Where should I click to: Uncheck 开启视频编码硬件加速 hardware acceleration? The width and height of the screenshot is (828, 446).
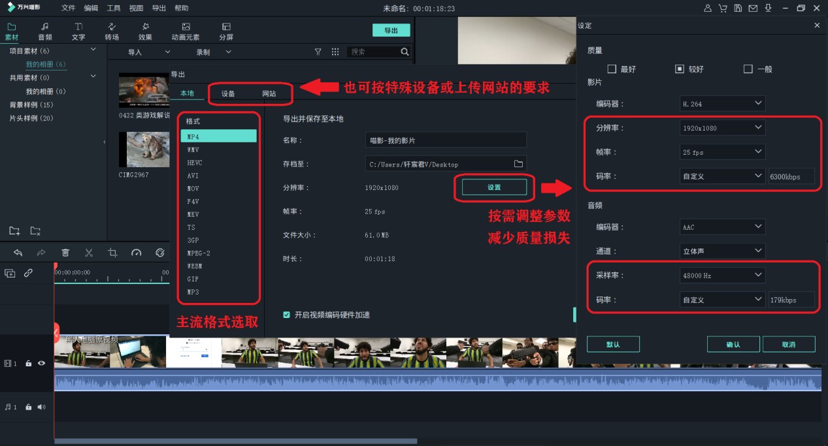pyautogui.click(x=287, y=314)
